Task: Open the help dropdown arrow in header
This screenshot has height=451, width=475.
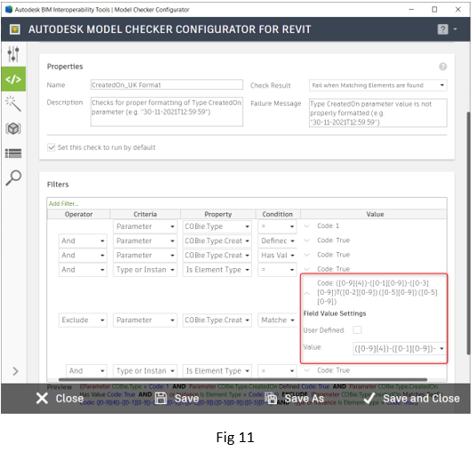Action: tap(455, 29)
